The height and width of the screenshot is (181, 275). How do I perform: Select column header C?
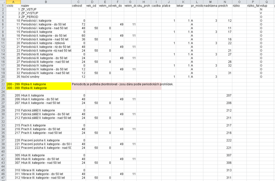pyautogui.click(x=78, y=2)
